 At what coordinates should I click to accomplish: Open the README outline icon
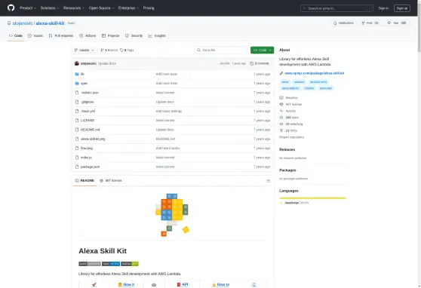(x=268, y=181)
